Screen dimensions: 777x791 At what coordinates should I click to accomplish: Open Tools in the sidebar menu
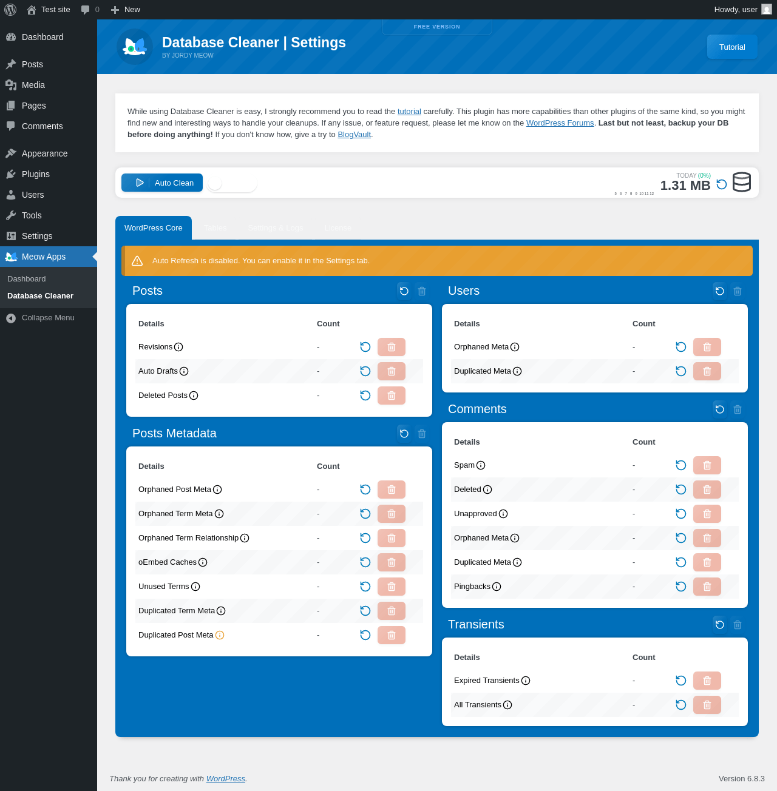coord(49,215)
